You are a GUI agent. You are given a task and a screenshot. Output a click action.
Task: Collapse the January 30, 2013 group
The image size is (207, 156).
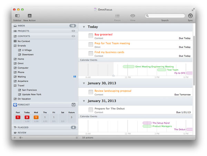click(84, 83)
